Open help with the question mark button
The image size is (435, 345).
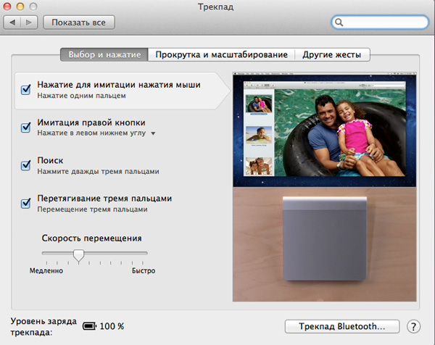point(414,326)
